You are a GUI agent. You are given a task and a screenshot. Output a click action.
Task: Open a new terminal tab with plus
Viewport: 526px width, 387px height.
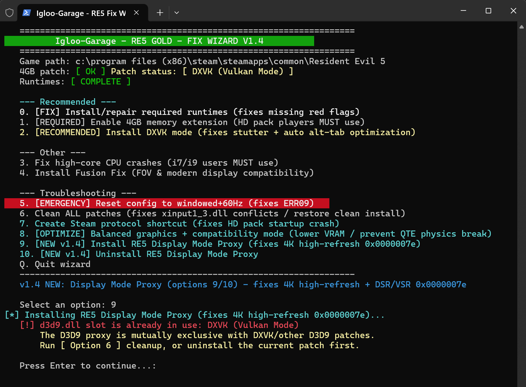click(160, 13)
